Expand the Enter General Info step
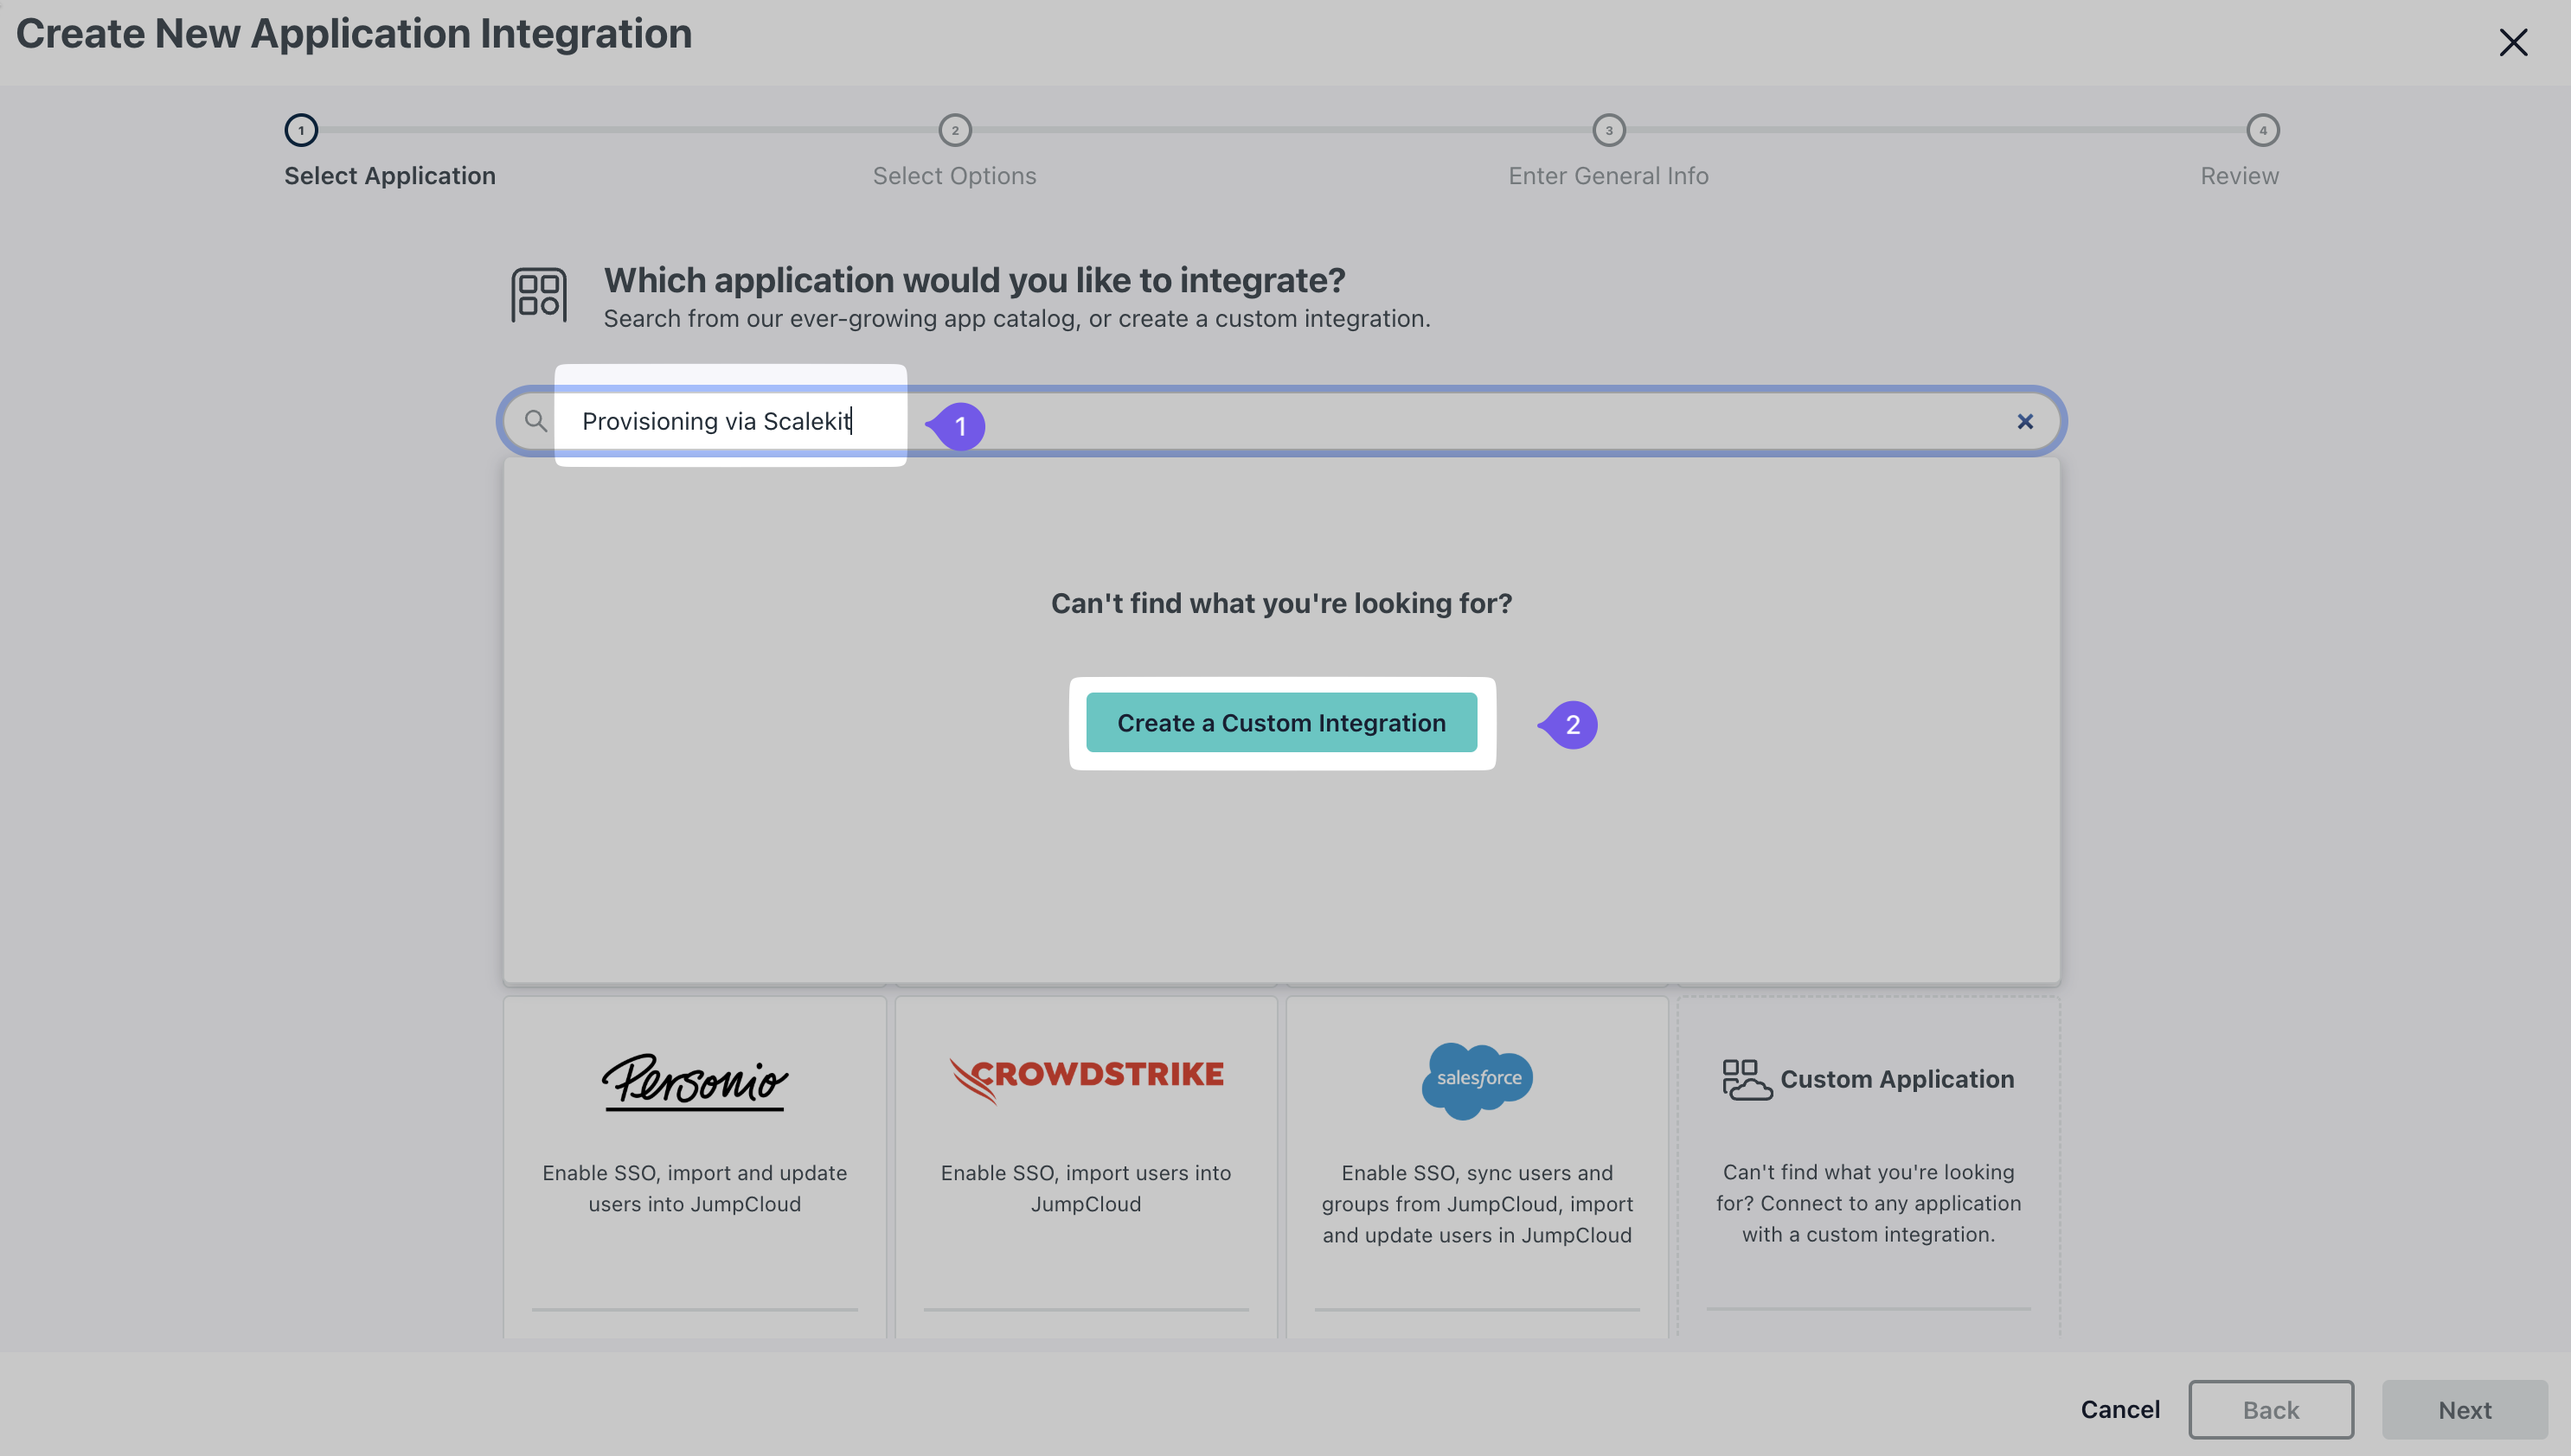Viewport: 2571px width, 1456px height. [1609, 127]
